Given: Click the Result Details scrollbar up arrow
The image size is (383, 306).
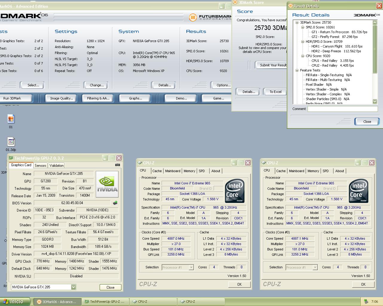Looking at the screenshot, I should click(x=375, y=22).
